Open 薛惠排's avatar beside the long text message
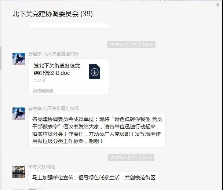 [19, 114]
